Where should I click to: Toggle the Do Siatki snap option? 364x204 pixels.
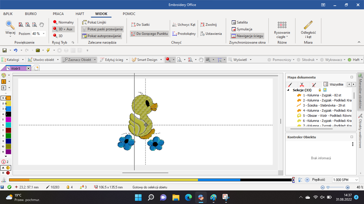point(140,25)
